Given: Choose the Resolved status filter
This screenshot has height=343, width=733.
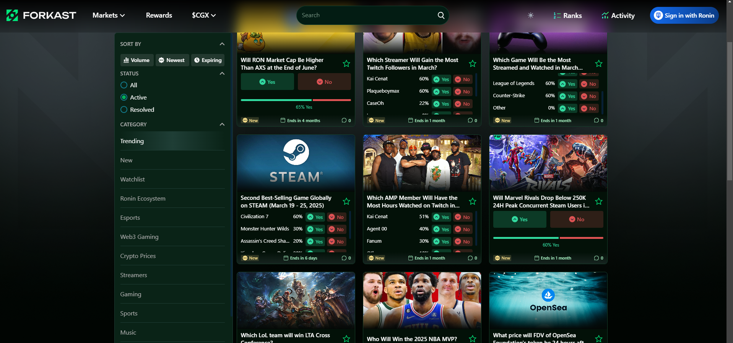Looking at the screenshot, I should click(124, 109).
